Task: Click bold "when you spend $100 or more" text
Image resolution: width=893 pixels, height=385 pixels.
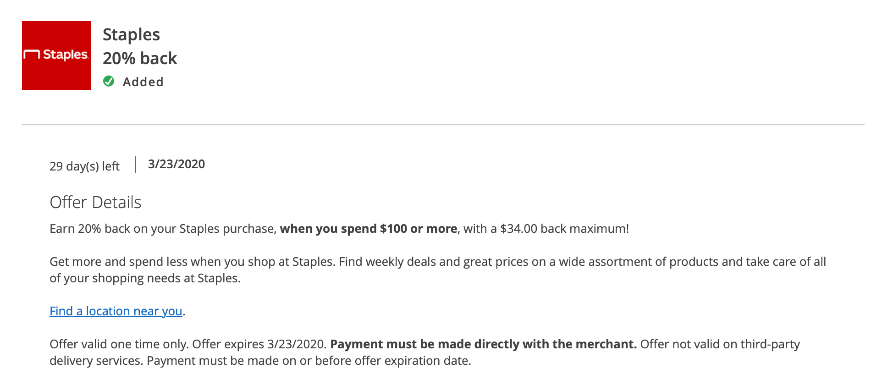Action: [x=369, y=229]
